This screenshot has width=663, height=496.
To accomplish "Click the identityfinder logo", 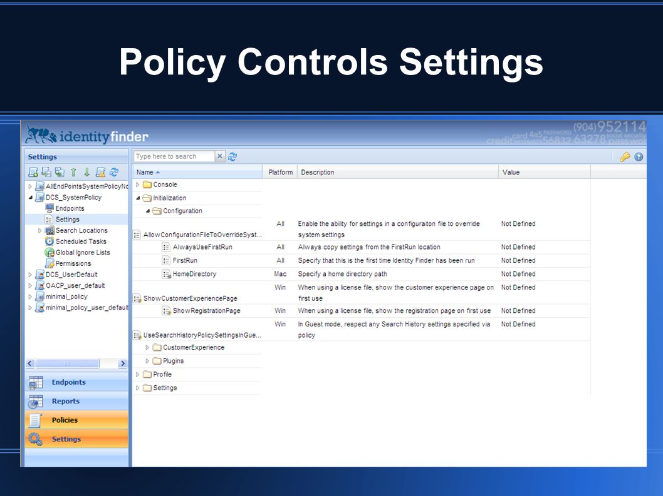I will pos(86,135).
